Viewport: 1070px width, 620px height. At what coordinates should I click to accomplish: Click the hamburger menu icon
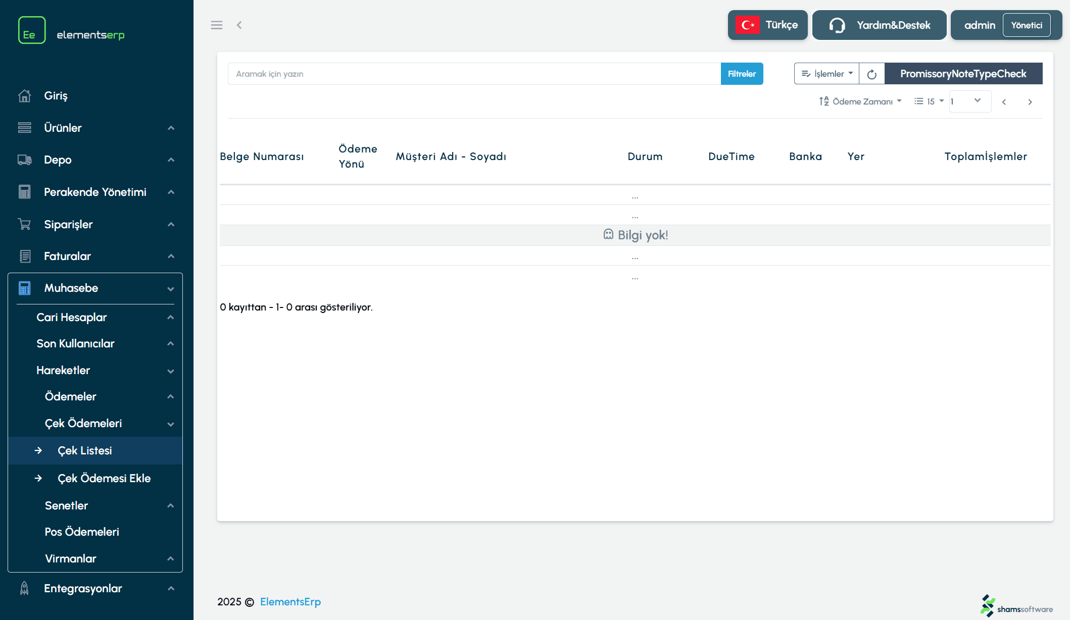pyautogui.click(x=217, y=25)
